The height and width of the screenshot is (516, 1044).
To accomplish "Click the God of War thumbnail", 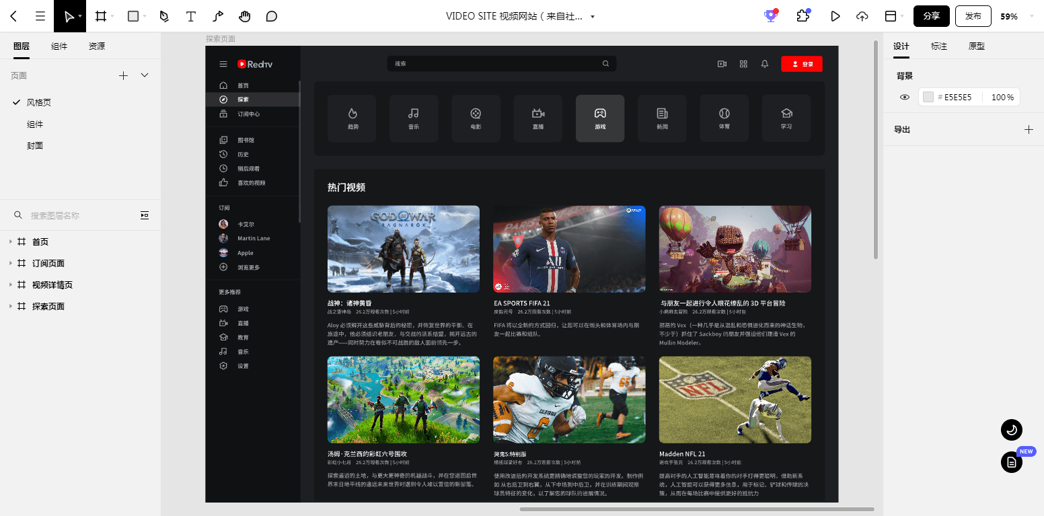I will point(404,249).
